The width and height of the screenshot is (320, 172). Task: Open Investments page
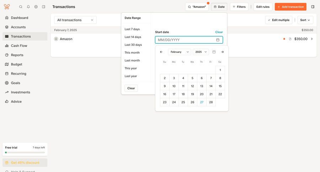coord(25,92)
